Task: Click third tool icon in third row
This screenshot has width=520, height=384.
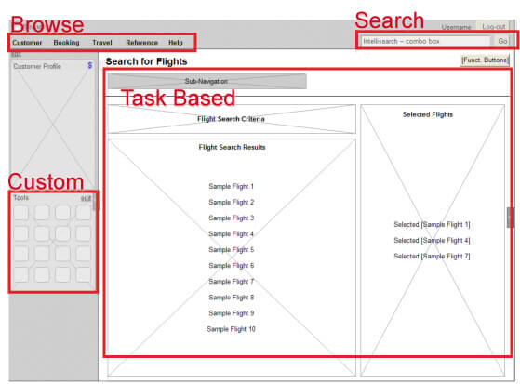Action: click(62, 254)
